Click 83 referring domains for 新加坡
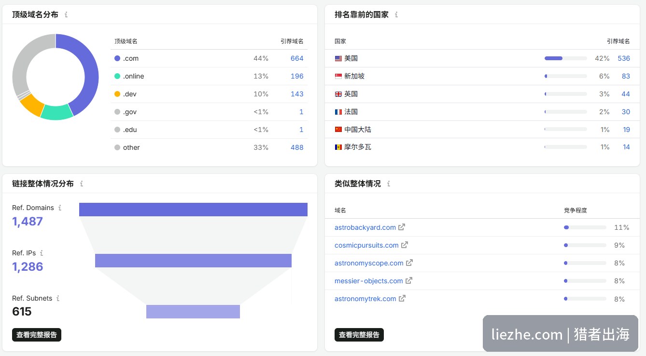Viewport: 646px width, 356px height. coord(626,76)
